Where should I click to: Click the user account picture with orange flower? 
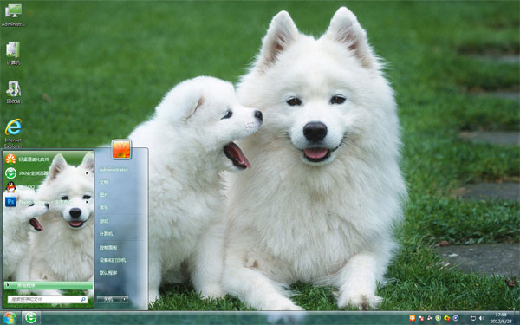121,149
